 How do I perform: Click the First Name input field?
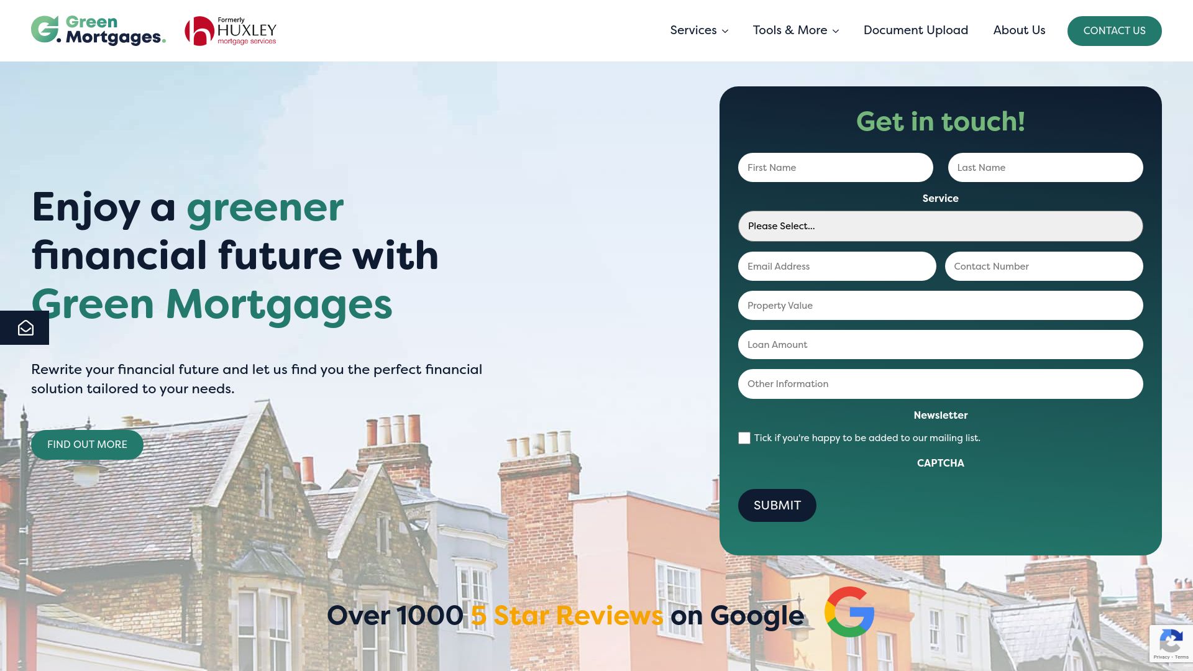(835, 167)
